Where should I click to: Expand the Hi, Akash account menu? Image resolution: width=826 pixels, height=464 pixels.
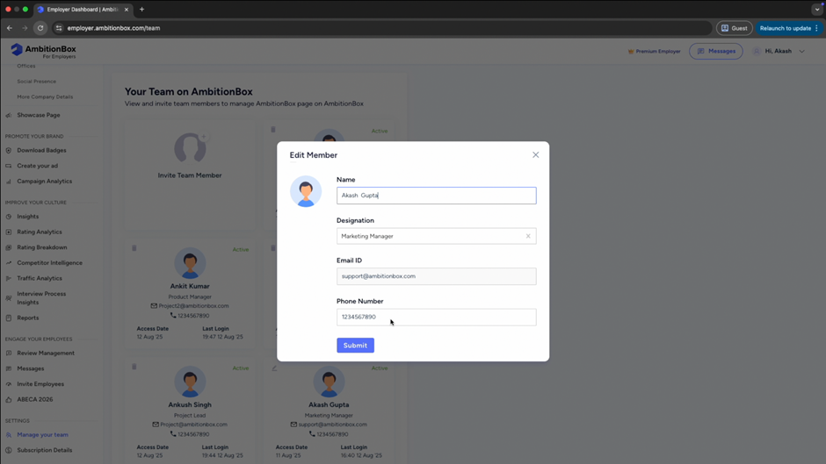[x=779, y=51]
